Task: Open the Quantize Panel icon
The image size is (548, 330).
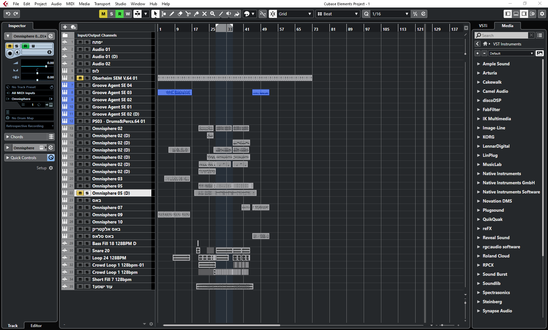Action: (x=423, y=14)
